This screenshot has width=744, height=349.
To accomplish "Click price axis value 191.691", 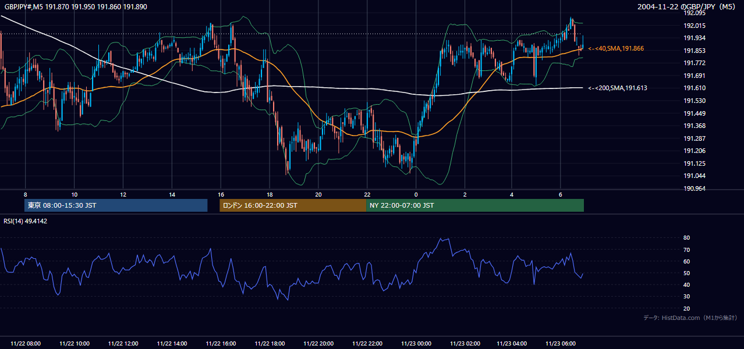I will click(x=695, y=76).
